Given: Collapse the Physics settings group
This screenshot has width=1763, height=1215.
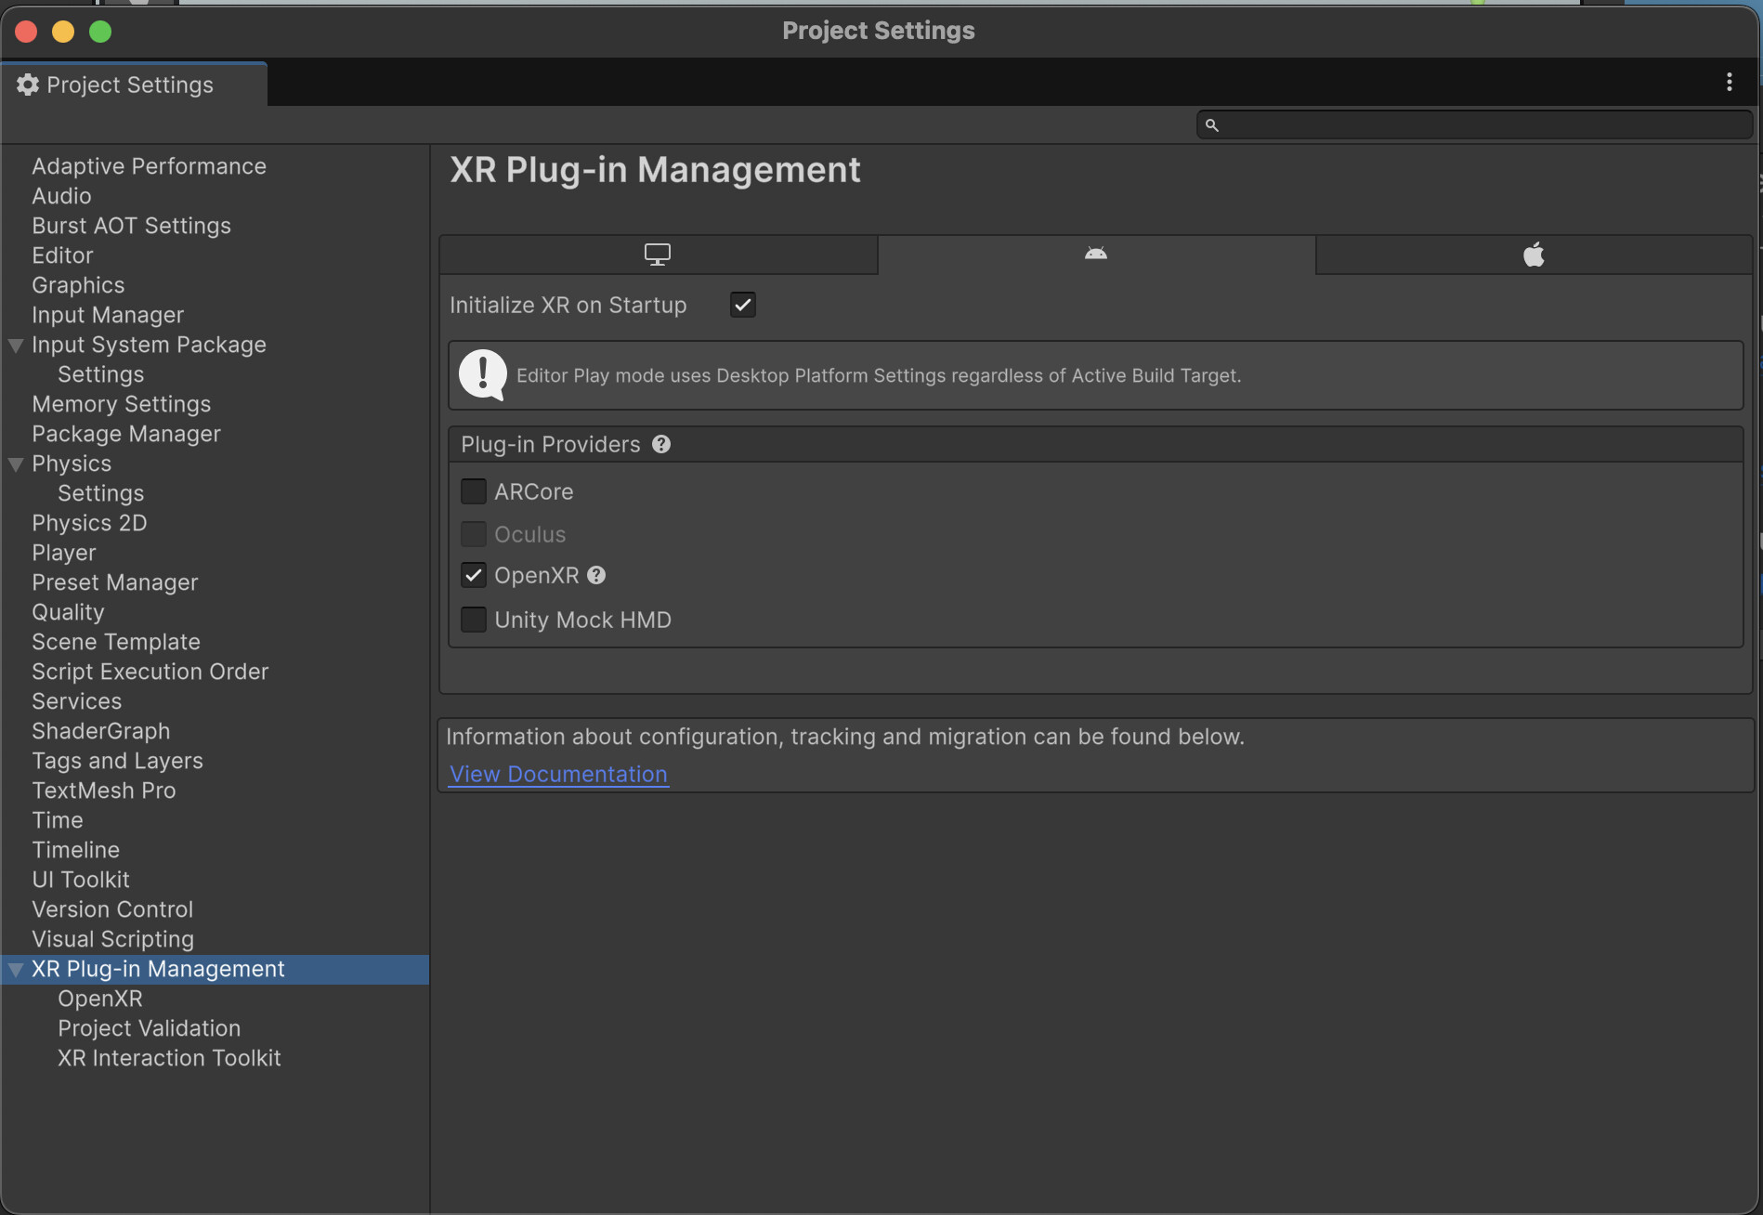Looking at the screenshot, I should pyautogui.click(x=16, y=464).
